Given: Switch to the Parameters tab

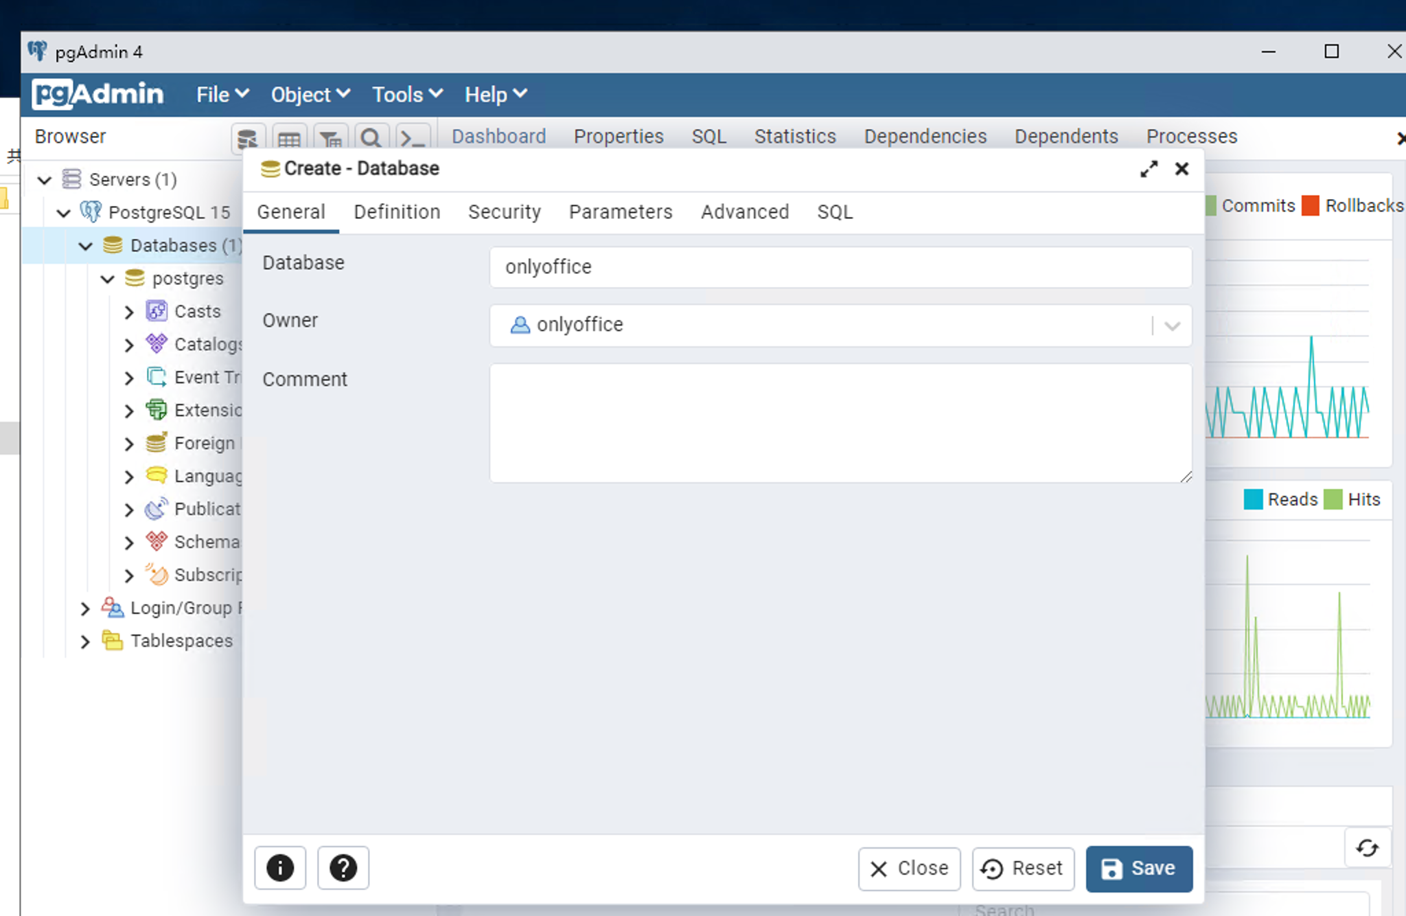Looking at the screenshot, I should (621, 212).
